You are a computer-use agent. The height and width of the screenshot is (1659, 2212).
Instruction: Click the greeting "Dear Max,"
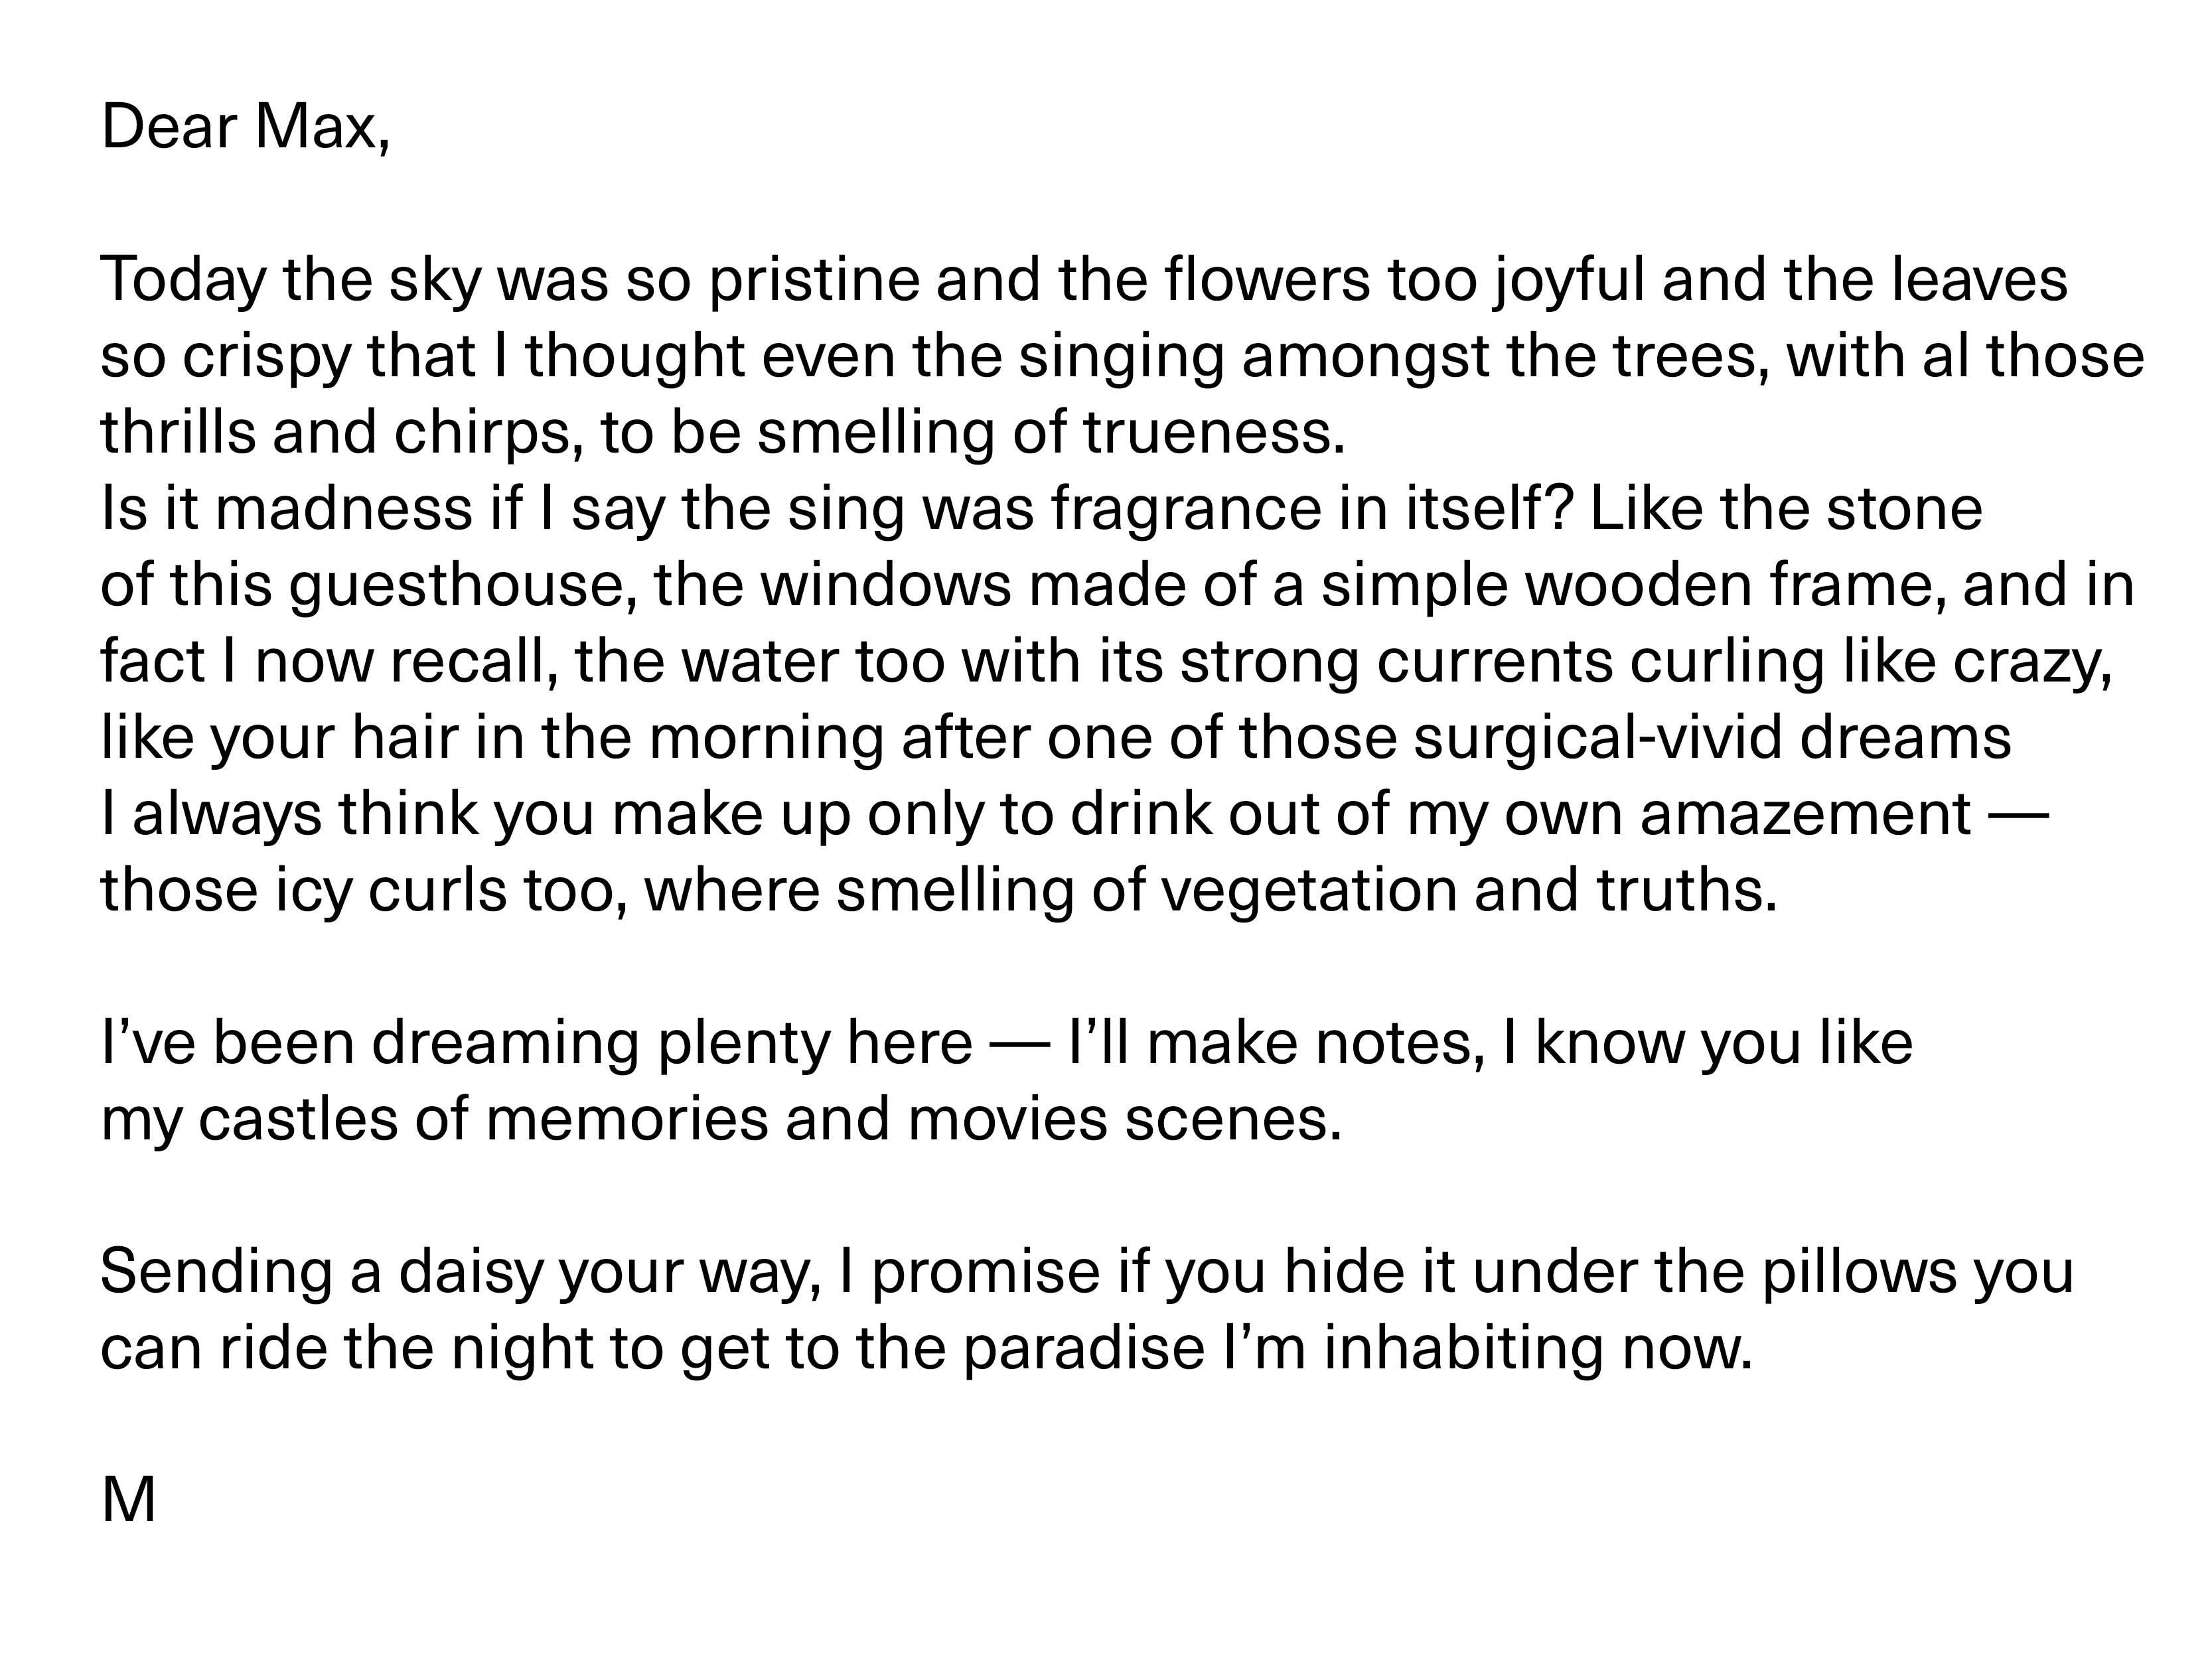pos(245,129)
